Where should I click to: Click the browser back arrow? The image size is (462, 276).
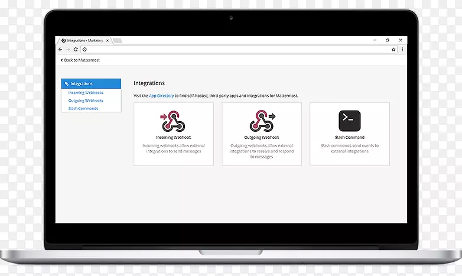(x=60, y=50)
